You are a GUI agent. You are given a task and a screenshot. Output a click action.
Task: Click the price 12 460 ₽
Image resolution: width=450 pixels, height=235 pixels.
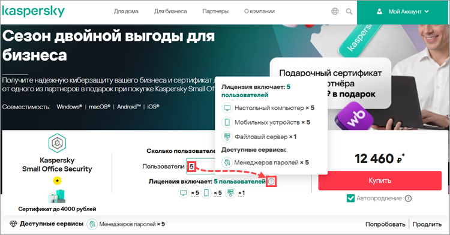(x=379, y=159)
